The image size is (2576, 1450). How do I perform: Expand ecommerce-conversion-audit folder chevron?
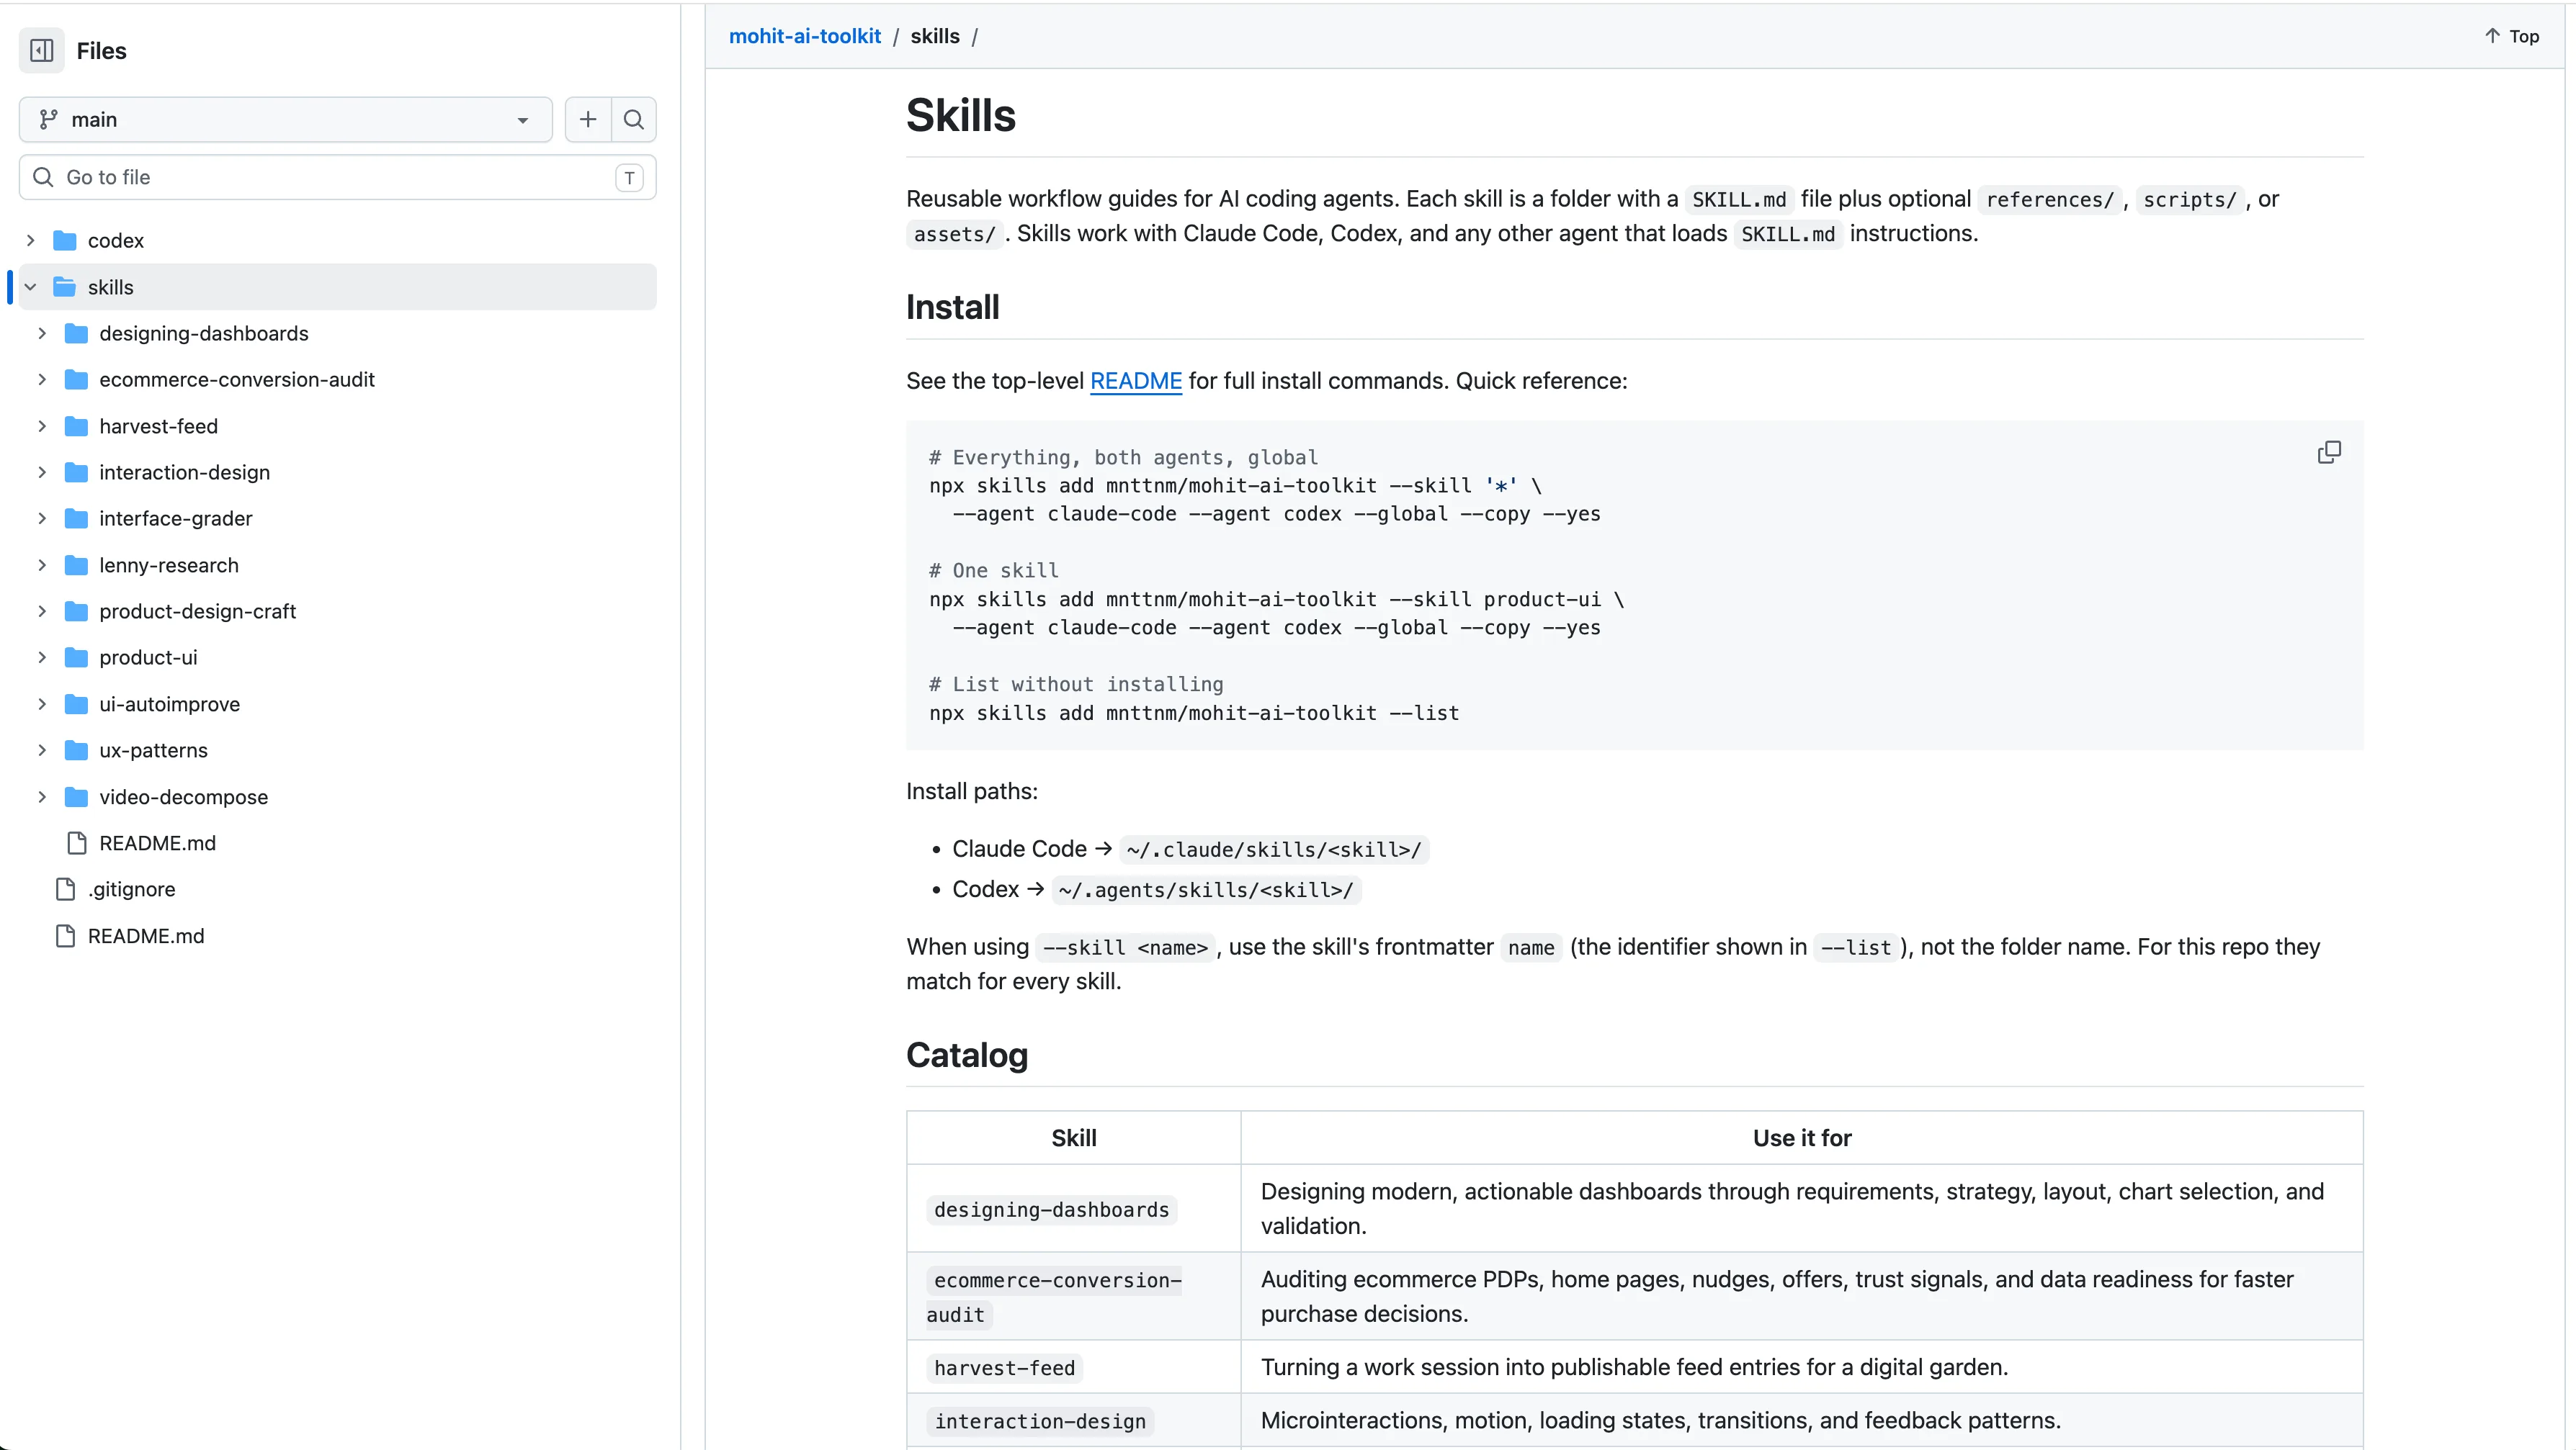pyautogui.click(x=42, y=379)
